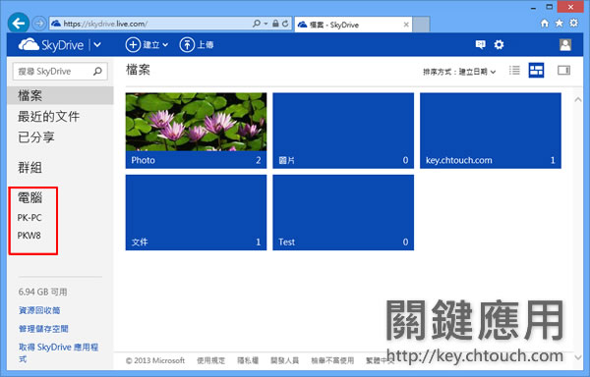Click the address bar search magnifier icon
The height and width of the screenshot is (377, 590).
tap(257, 24)
